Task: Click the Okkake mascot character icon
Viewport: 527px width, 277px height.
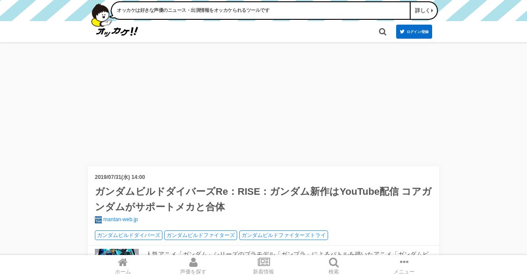Action: coord(101,15)
